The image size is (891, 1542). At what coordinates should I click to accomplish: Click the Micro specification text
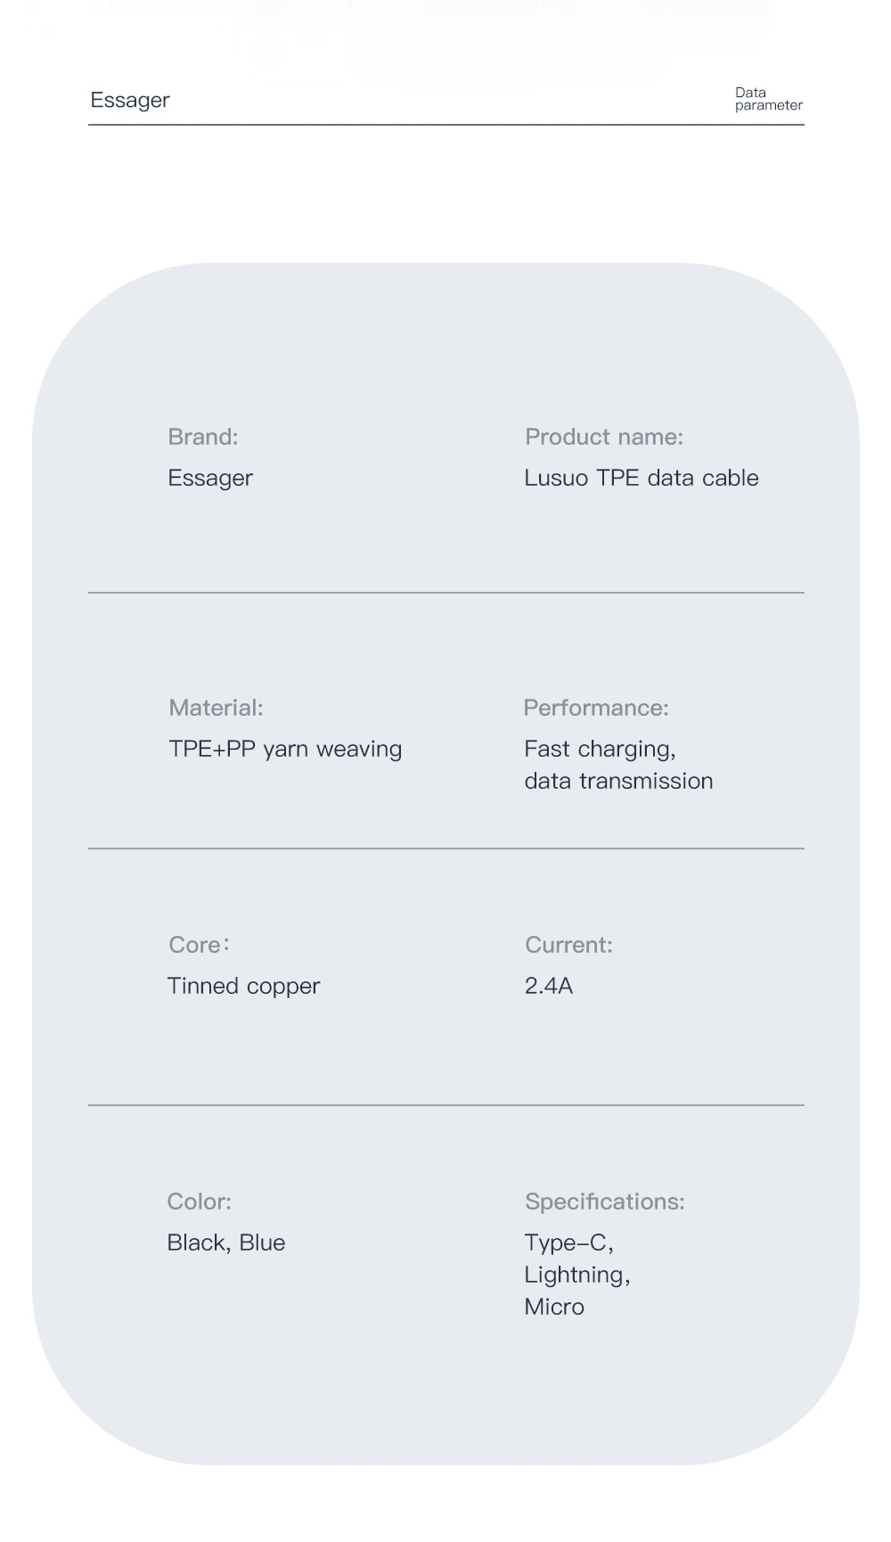click(554, 1307)
